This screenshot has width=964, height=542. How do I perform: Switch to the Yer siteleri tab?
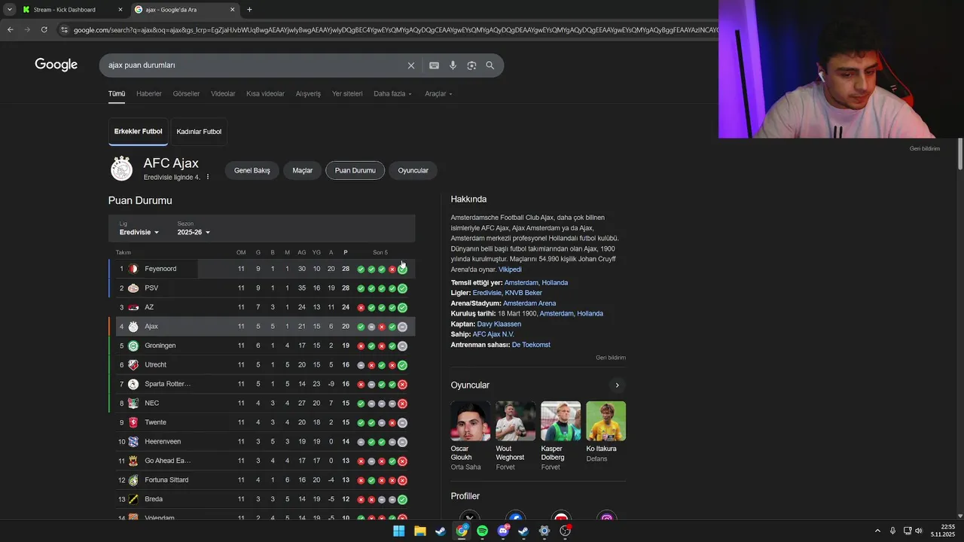pyautogui.click(x=347, y=94)
